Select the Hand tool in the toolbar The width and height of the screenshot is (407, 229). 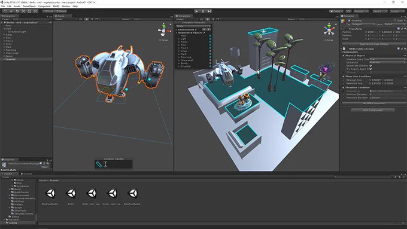5,11
